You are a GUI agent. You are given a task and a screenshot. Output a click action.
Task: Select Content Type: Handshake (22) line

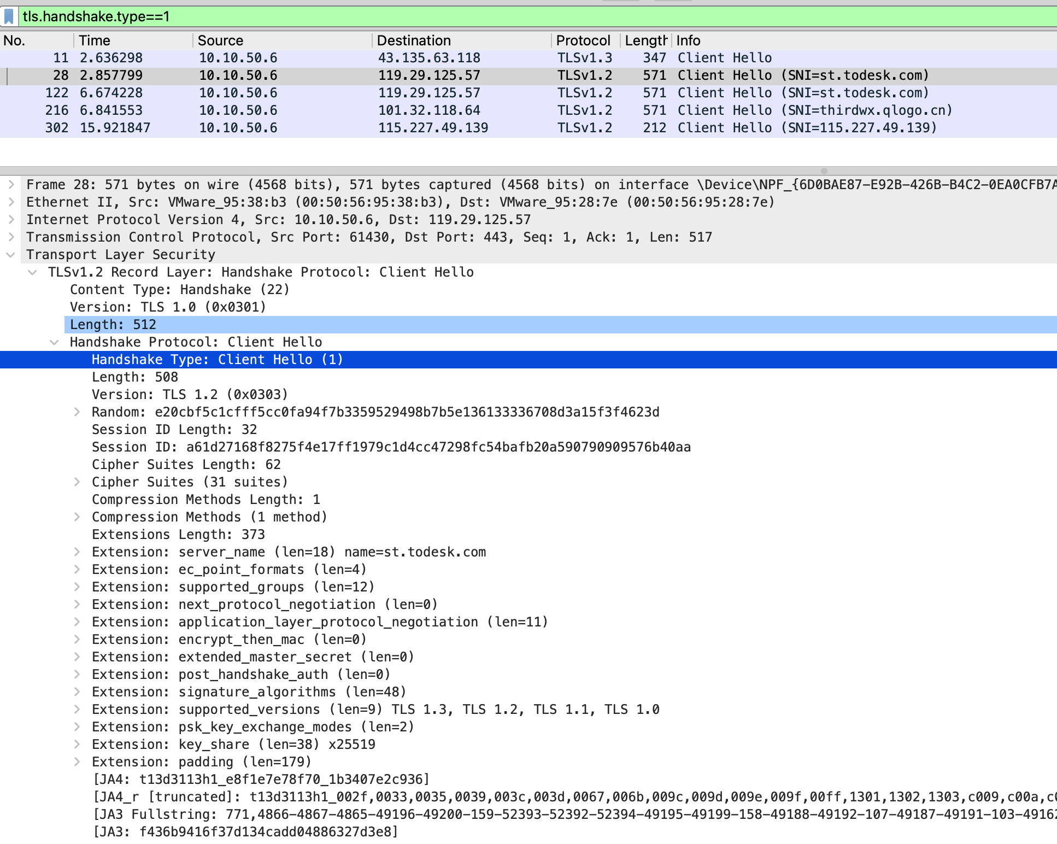tap(179, 290)
